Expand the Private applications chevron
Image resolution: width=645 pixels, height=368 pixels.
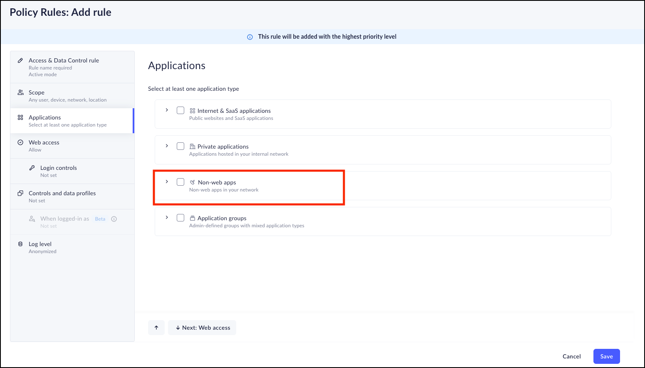tap(167, 146)
